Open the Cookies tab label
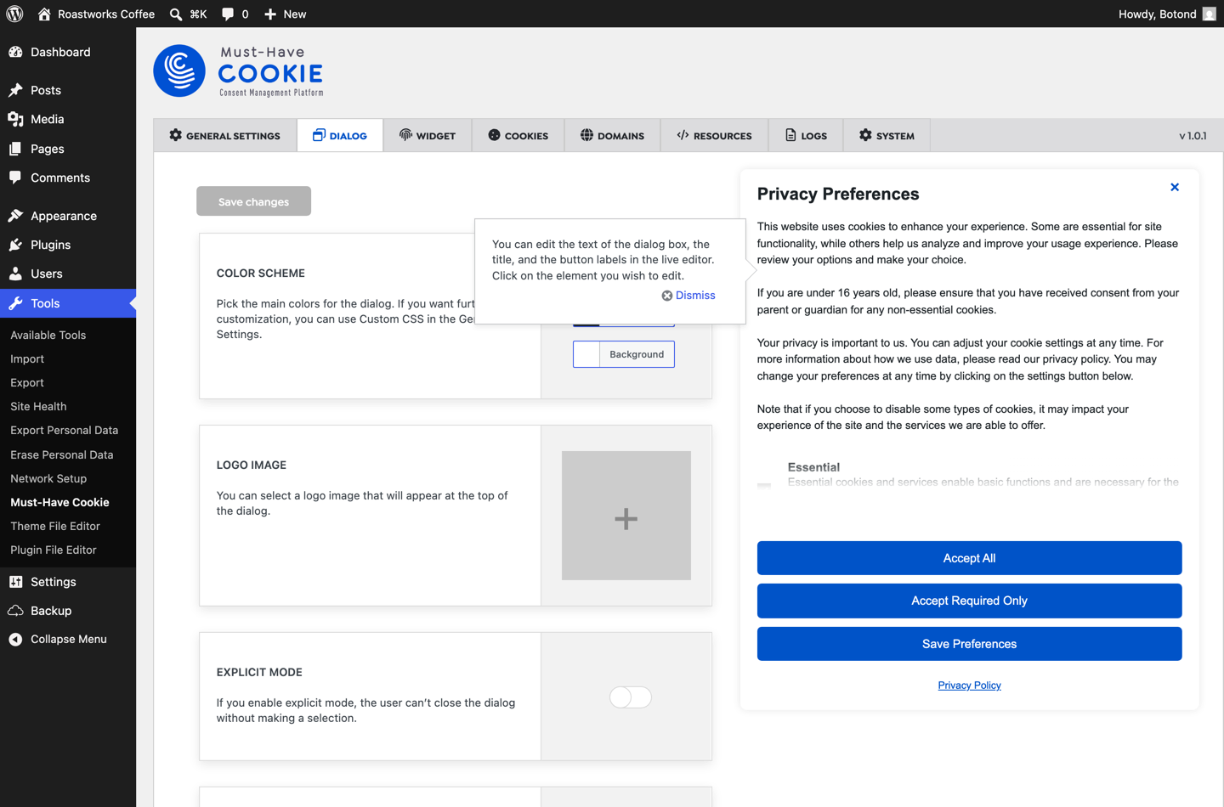Screen dimensions: 1224x807 tap(526, 136)
